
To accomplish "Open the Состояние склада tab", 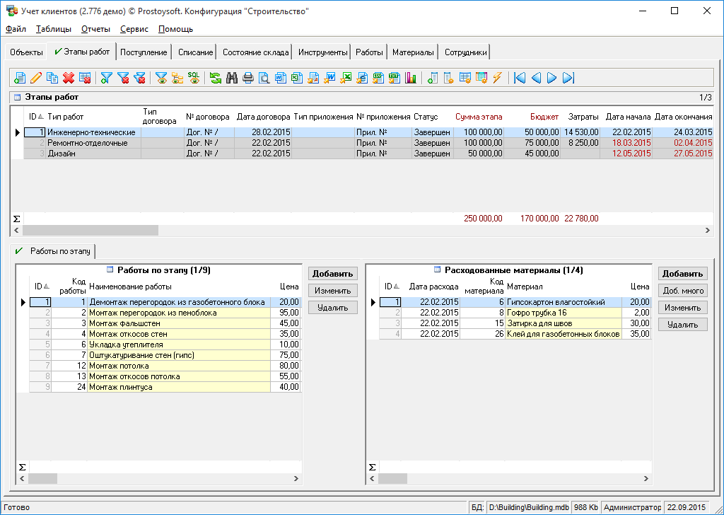I will pyautogui.click(x=255, y=52).
